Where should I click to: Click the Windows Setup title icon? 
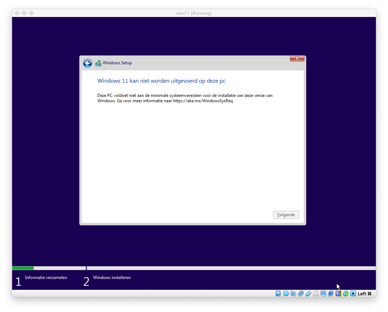coord(98,63)
